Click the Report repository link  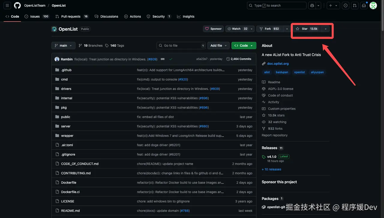click(x=274, y=135)
